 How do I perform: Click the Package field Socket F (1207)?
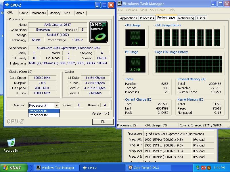pos(58,35)
